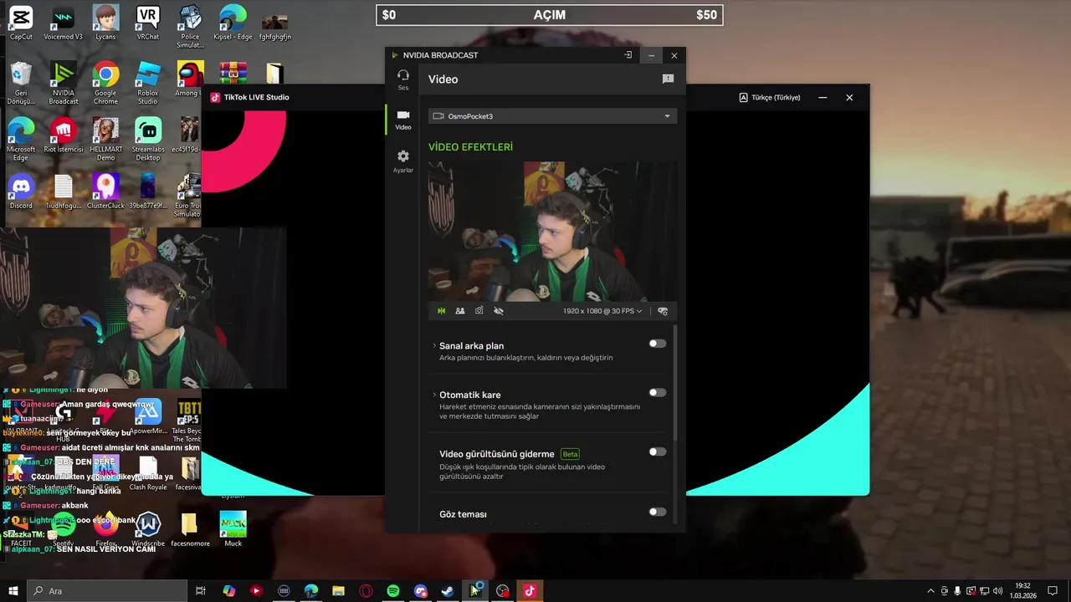Select the Video tab in NVIDIA Broadcast sidebar
1071x602 pixels.
pyautogui.click(x=403, y=120)
